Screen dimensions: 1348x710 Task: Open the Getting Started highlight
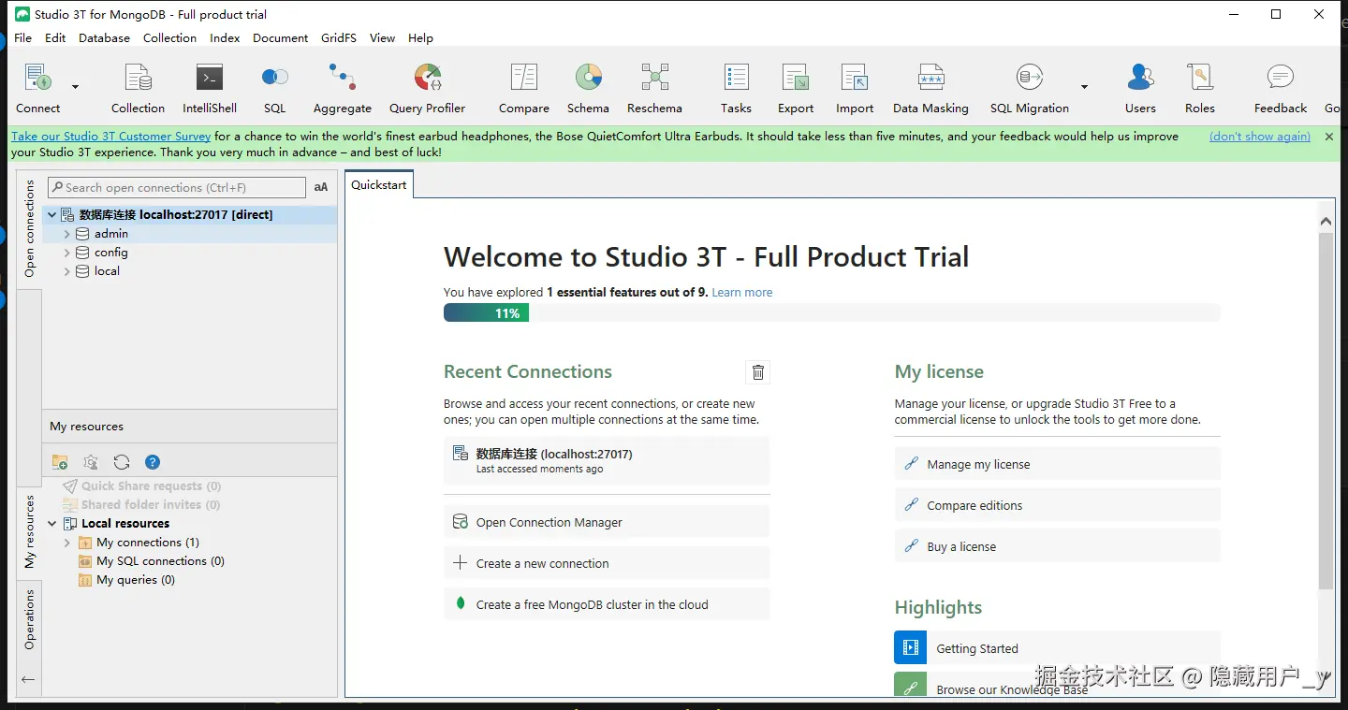(1058, 647)
